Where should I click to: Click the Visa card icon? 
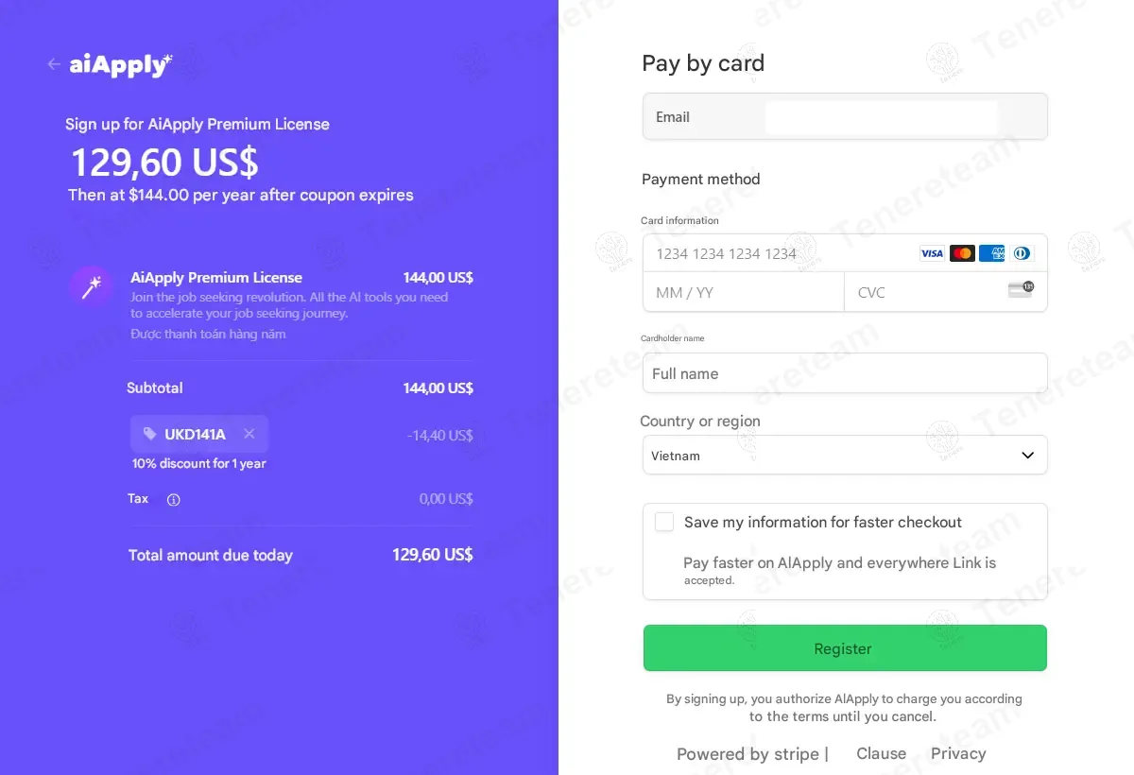click(x=932, y=253)
